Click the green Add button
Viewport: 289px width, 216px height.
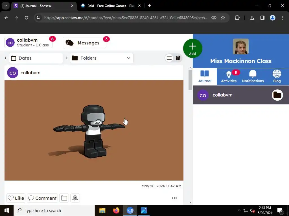point(192,48)
